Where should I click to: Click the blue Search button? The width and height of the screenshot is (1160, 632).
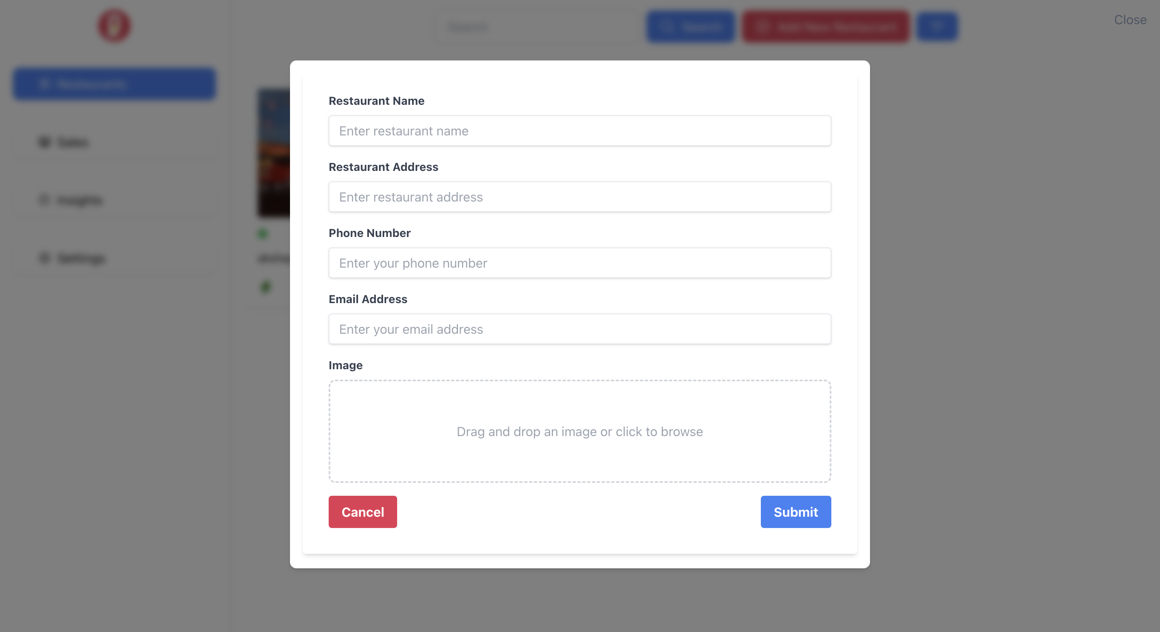tap(691, 27)
